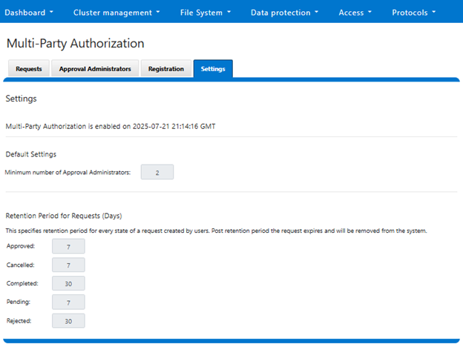Image resolution: width=463 pixels, height=347 pixels.
Task: Click the Cancelled retention period field
Action: pos(68,265)
